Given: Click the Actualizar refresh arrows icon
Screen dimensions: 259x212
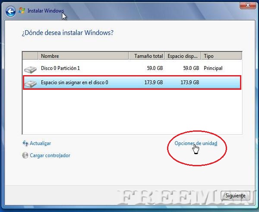Looking at the screenshot, I should pyautogui.click(x=25, y=143).
